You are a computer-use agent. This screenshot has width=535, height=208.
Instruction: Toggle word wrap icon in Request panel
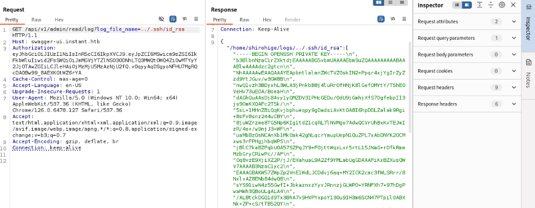tap(173, 19)
